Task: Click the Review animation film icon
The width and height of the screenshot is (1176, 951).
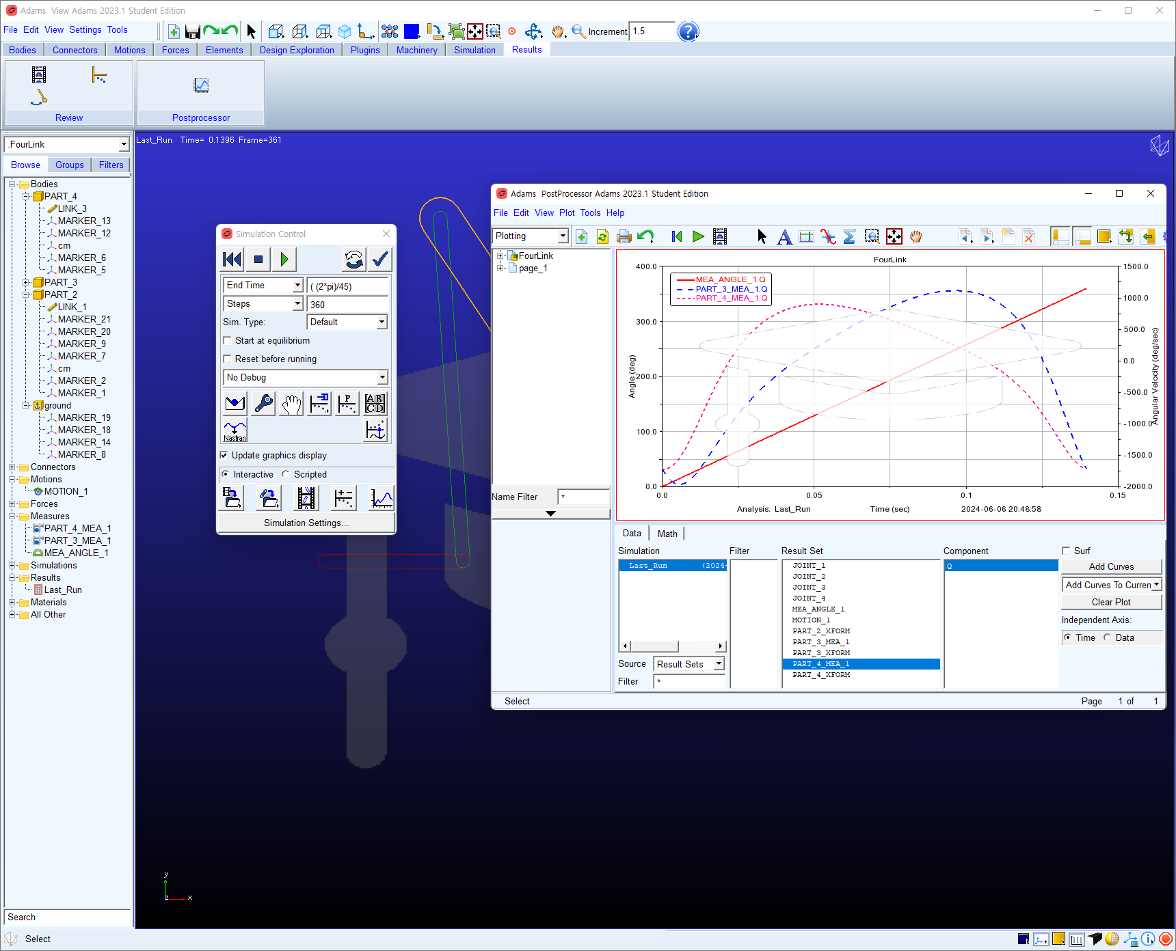Action: [39, 74]
